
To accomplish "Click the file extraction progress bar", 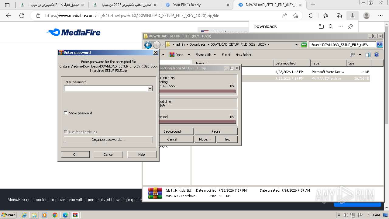I will click(x=198, y=91).
